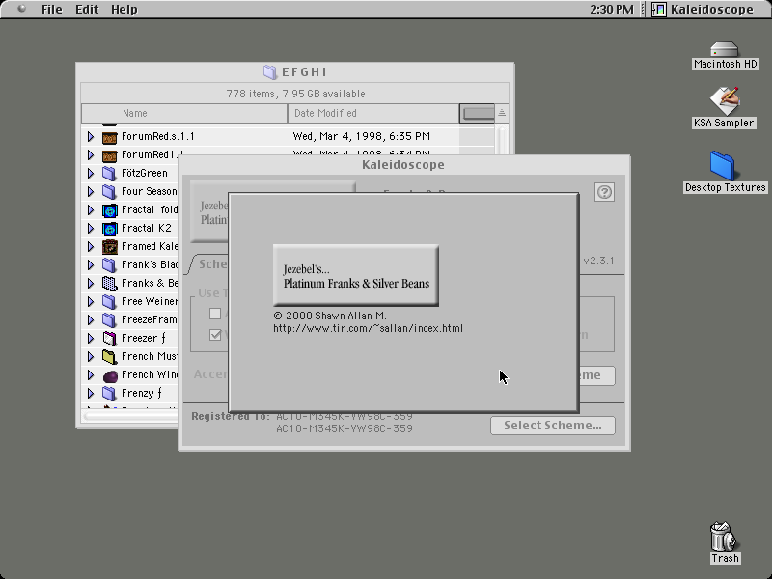The height and width of the screenshot is (579, 772).
Task: Select the French Win grape icon
Action: [109, 375]
